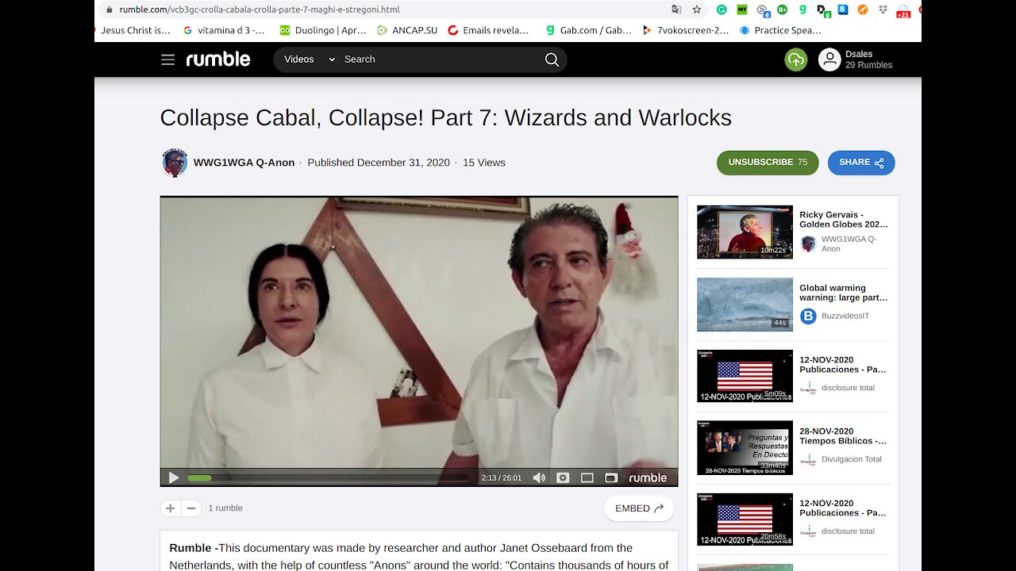The image size is (1016, 571).
Task: Open 'vitamina d 3' bookmark
Action: [225, 30]
